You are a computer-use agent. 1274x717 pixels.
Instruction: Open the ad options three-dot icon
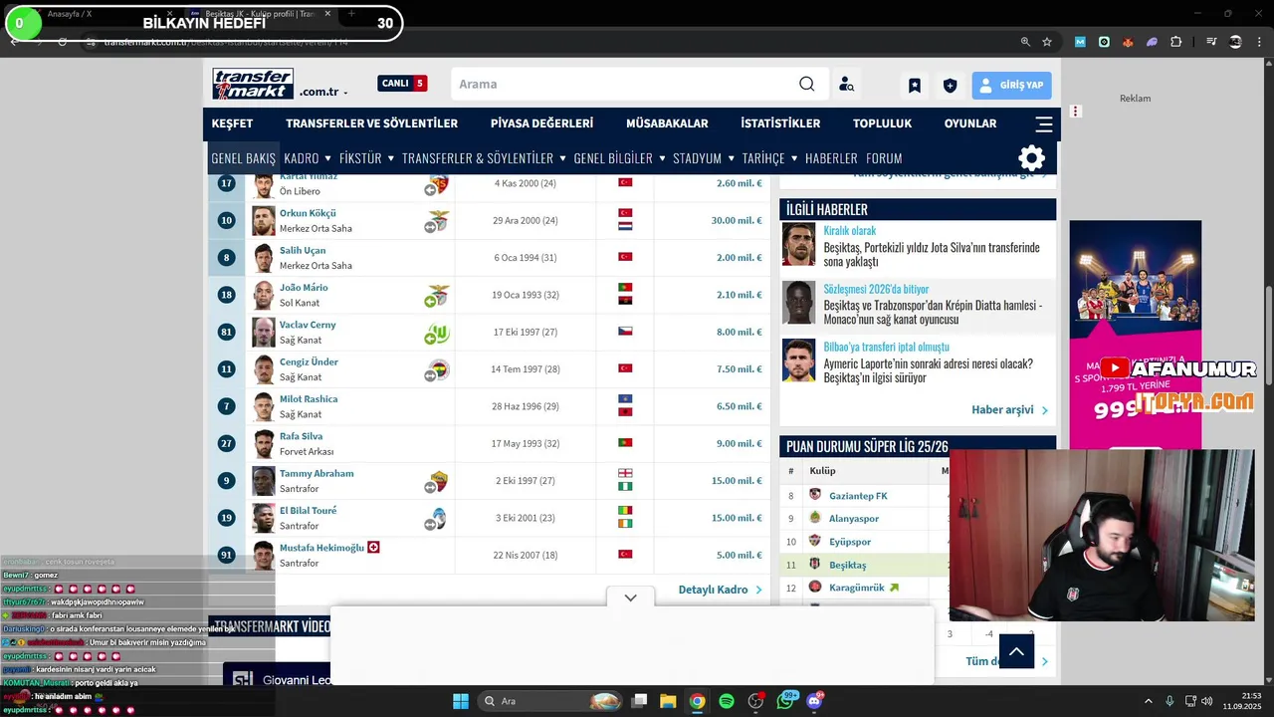[1075, 112]
